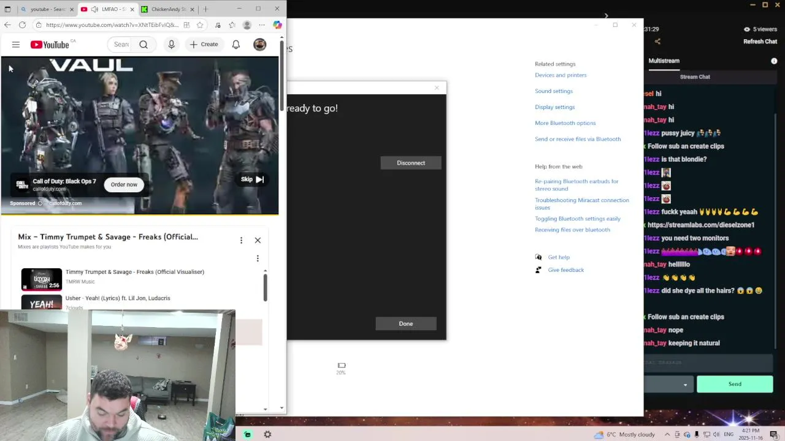Viewport: 785px width, 441px height.
Task: Click the YouTube Create button
Action: pos(204,45)
